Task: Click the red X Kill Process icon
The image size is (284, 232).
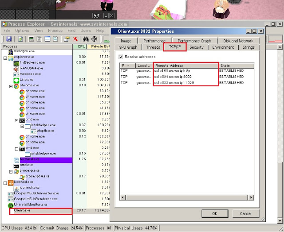Action: [75, 39]
